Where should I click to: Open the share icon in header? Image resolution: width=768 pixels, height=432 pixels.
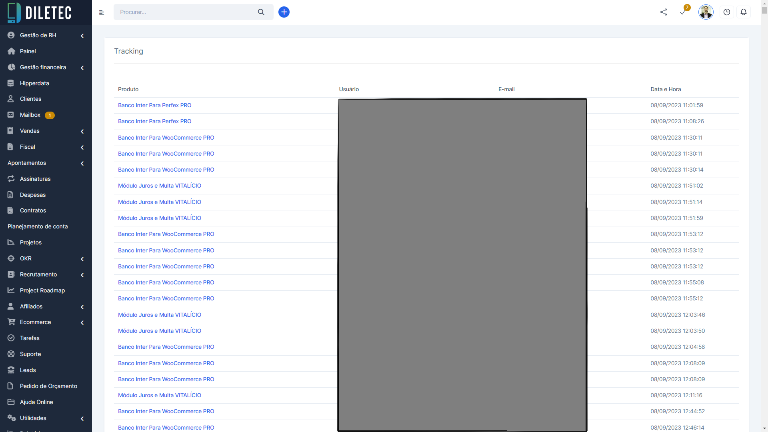664,12
